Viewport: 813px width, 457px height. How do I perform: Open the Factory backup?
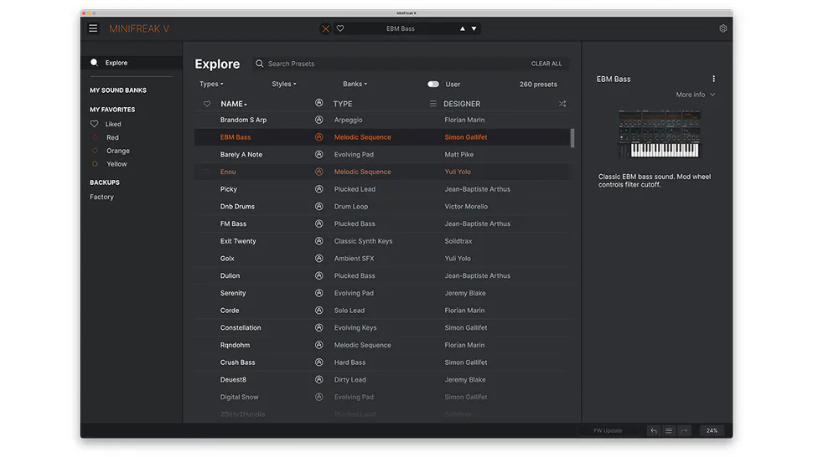101,198
